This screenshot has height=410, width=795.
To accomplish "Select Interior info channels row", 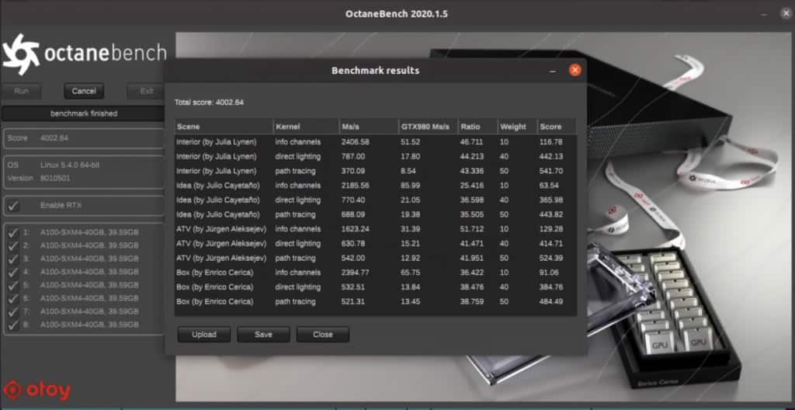I will (376, 142).
